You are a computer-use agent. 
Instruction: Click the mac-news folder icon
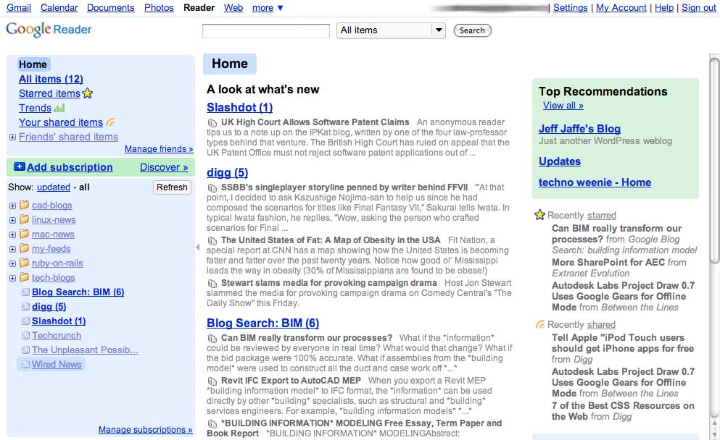(25, 234)
